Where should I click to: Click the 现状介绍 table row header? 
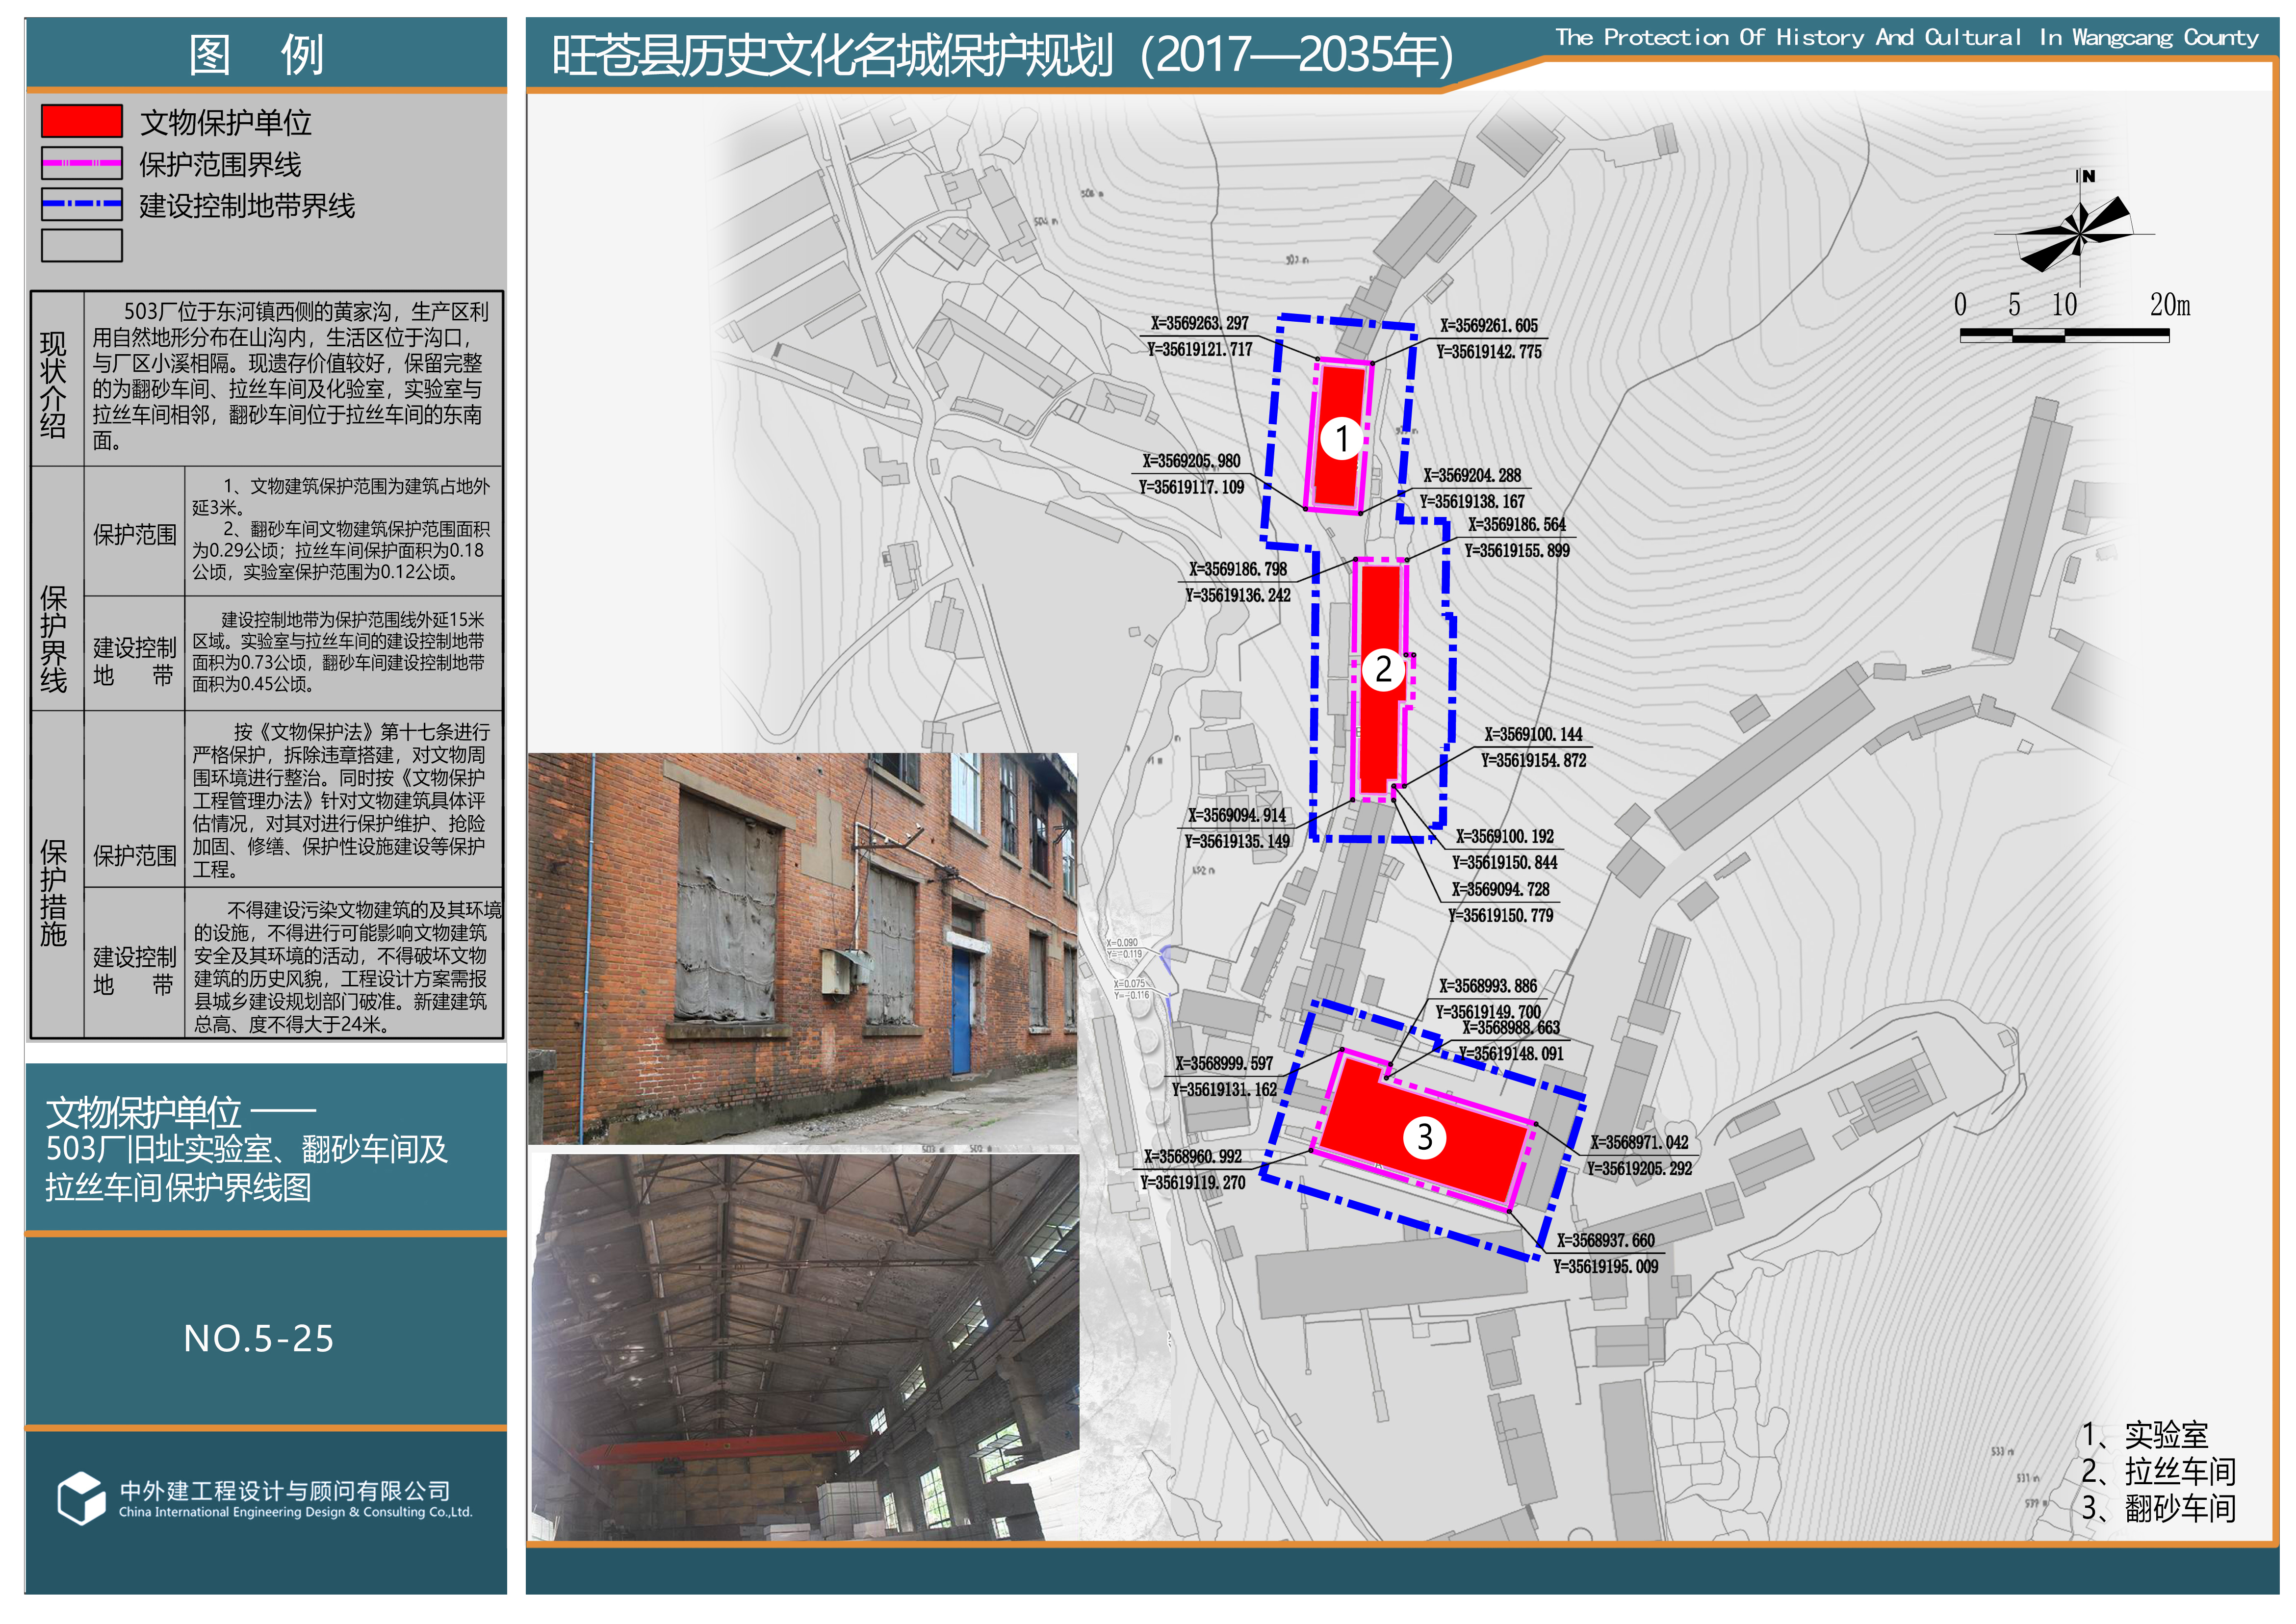[54, 384]
